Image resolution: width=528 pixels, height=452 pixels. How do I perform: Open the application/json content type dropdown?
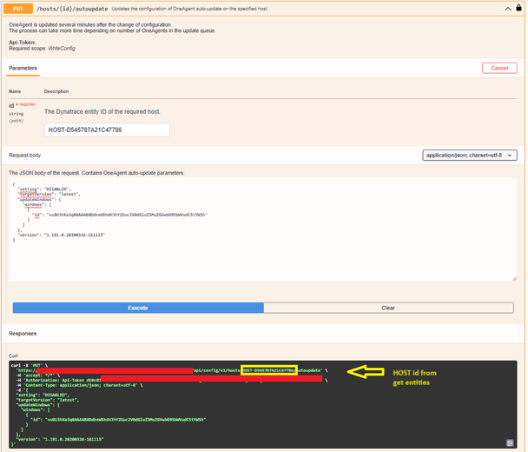click(472, 155)
